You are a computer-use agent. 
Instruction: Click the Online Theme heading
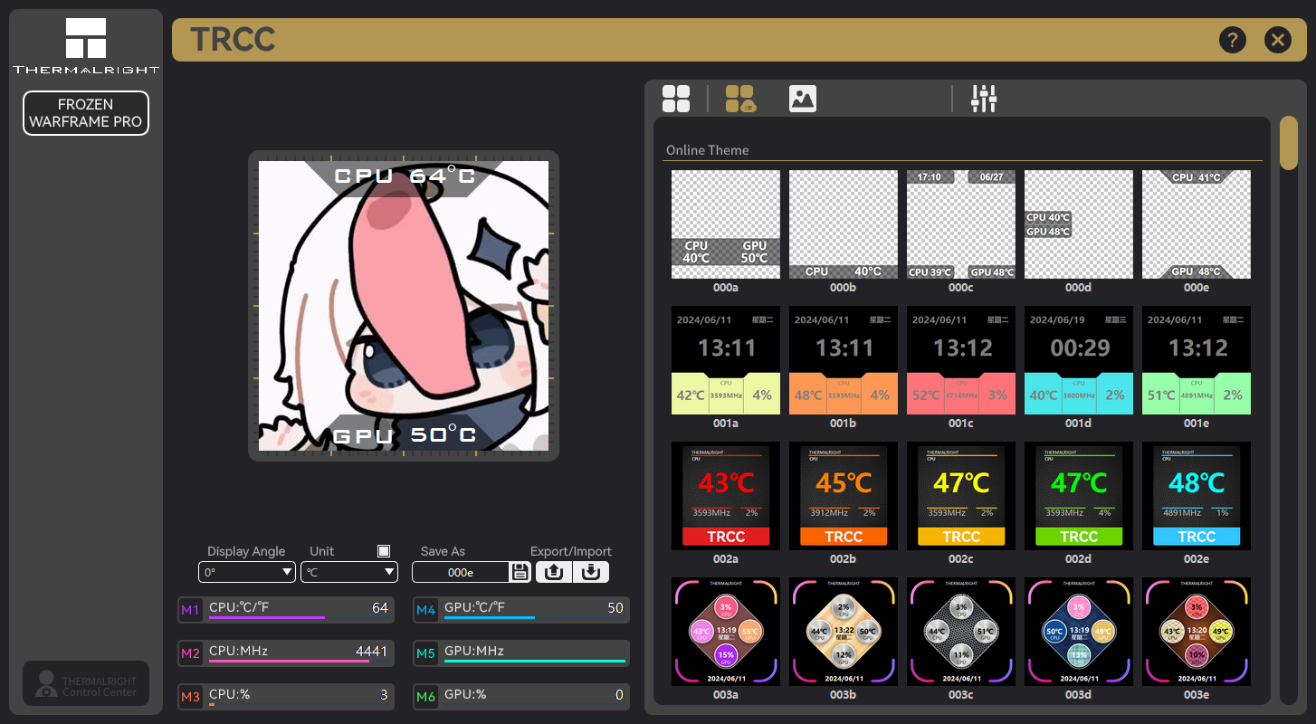tap(708, 150)
